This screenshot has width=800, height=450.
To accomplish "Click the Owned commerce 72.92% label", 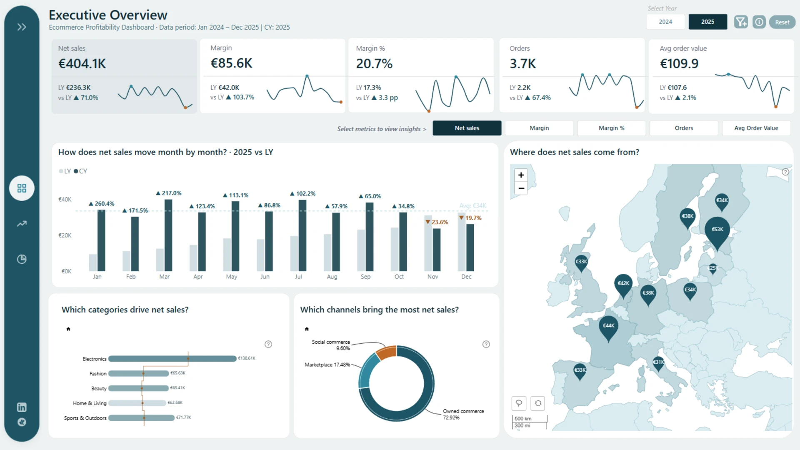I will tap(463, 414).
